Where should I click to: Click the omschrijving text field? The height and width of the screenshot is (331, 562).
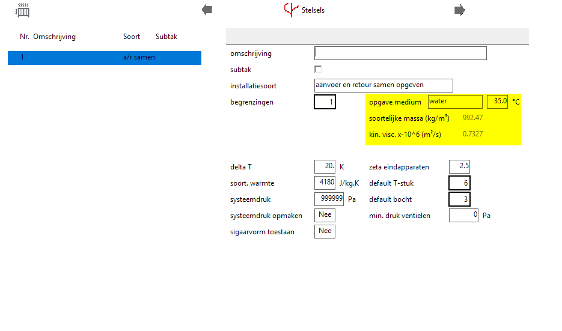pos(400,53)
